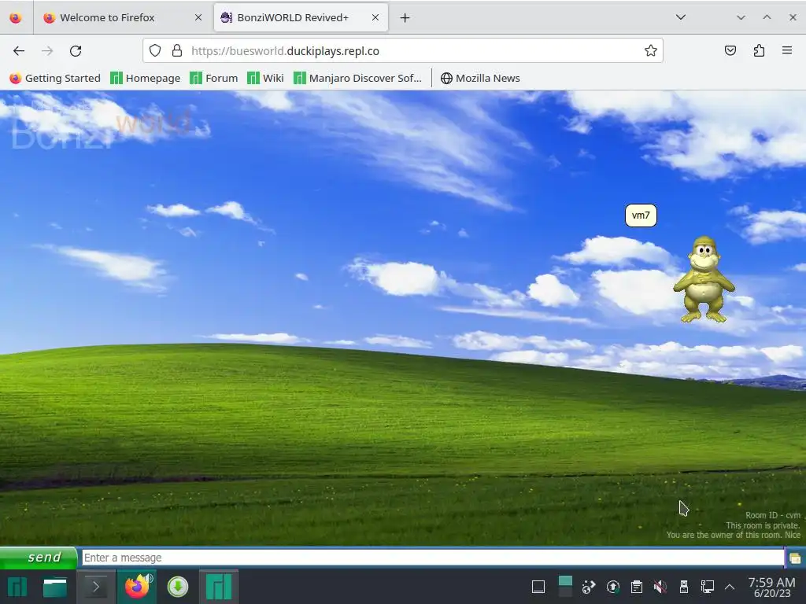Expand hidden system tray icons arrow

tap(730, 587)
